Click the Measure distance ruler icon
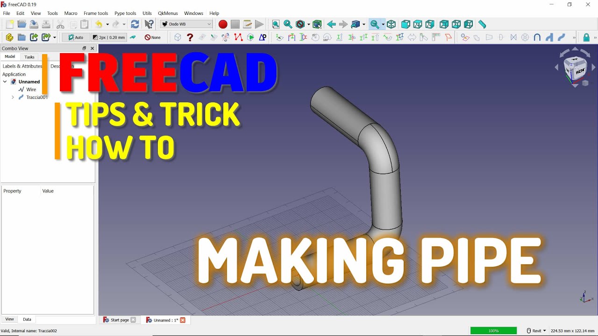The image size is (598, 336). (x=482, y=24)
